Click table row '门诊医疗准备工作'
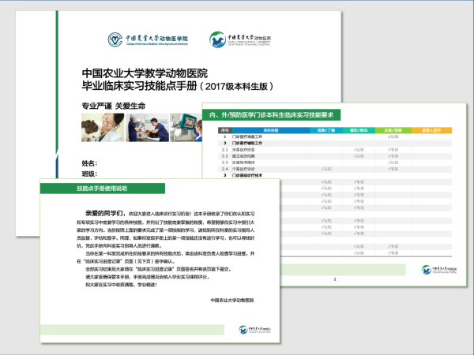 [335, 136]
